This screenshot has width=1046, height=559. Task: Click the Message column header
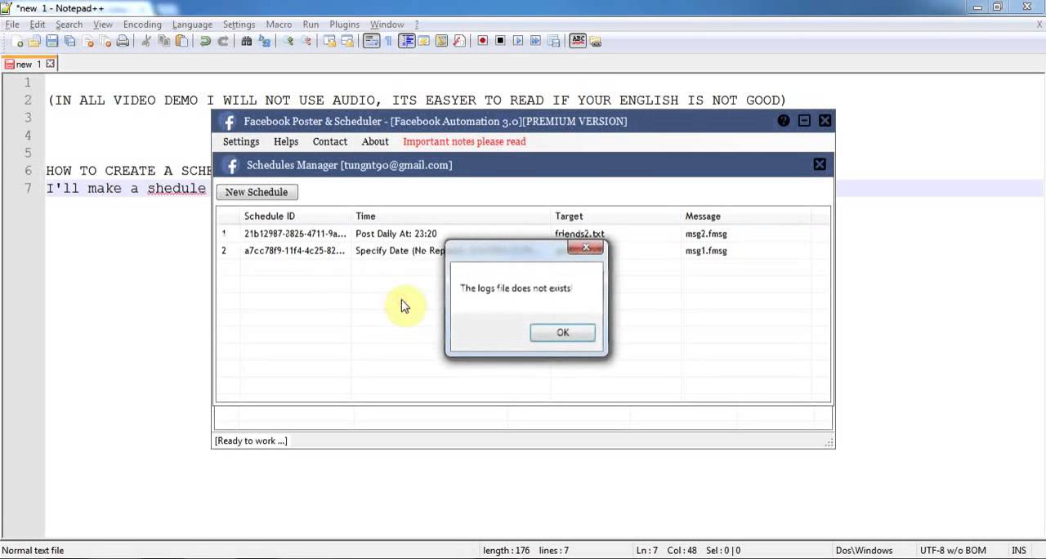click(x=746, y=216)
